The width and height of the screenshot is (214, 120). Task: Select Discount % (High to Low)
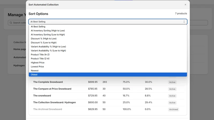[x=108, y=39]
